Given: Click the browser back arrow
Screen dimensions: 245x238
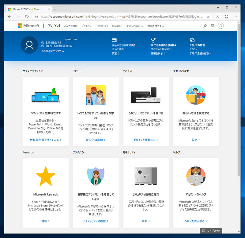Looking at the screenshot, I should coord(10,16).
